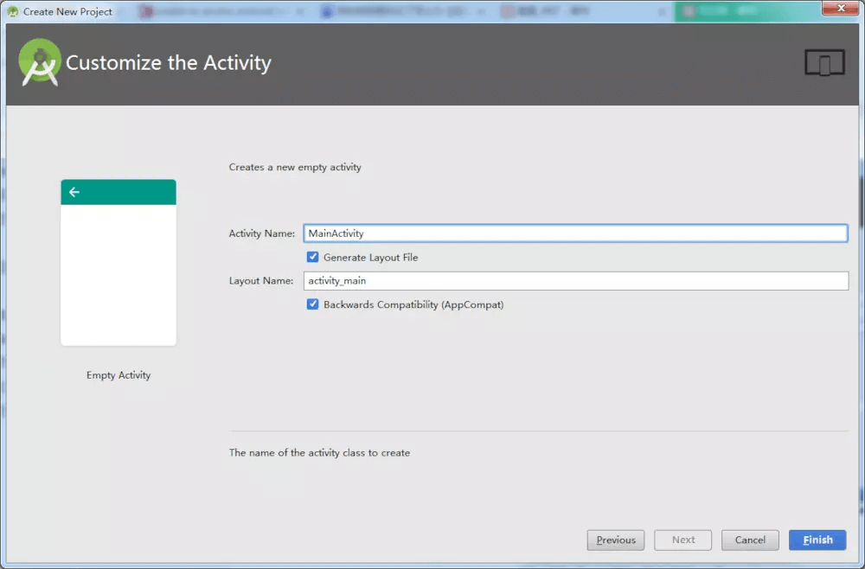Go back with the Previous button
Viewport: 865px width, 569px height.
tap(616, 540)
